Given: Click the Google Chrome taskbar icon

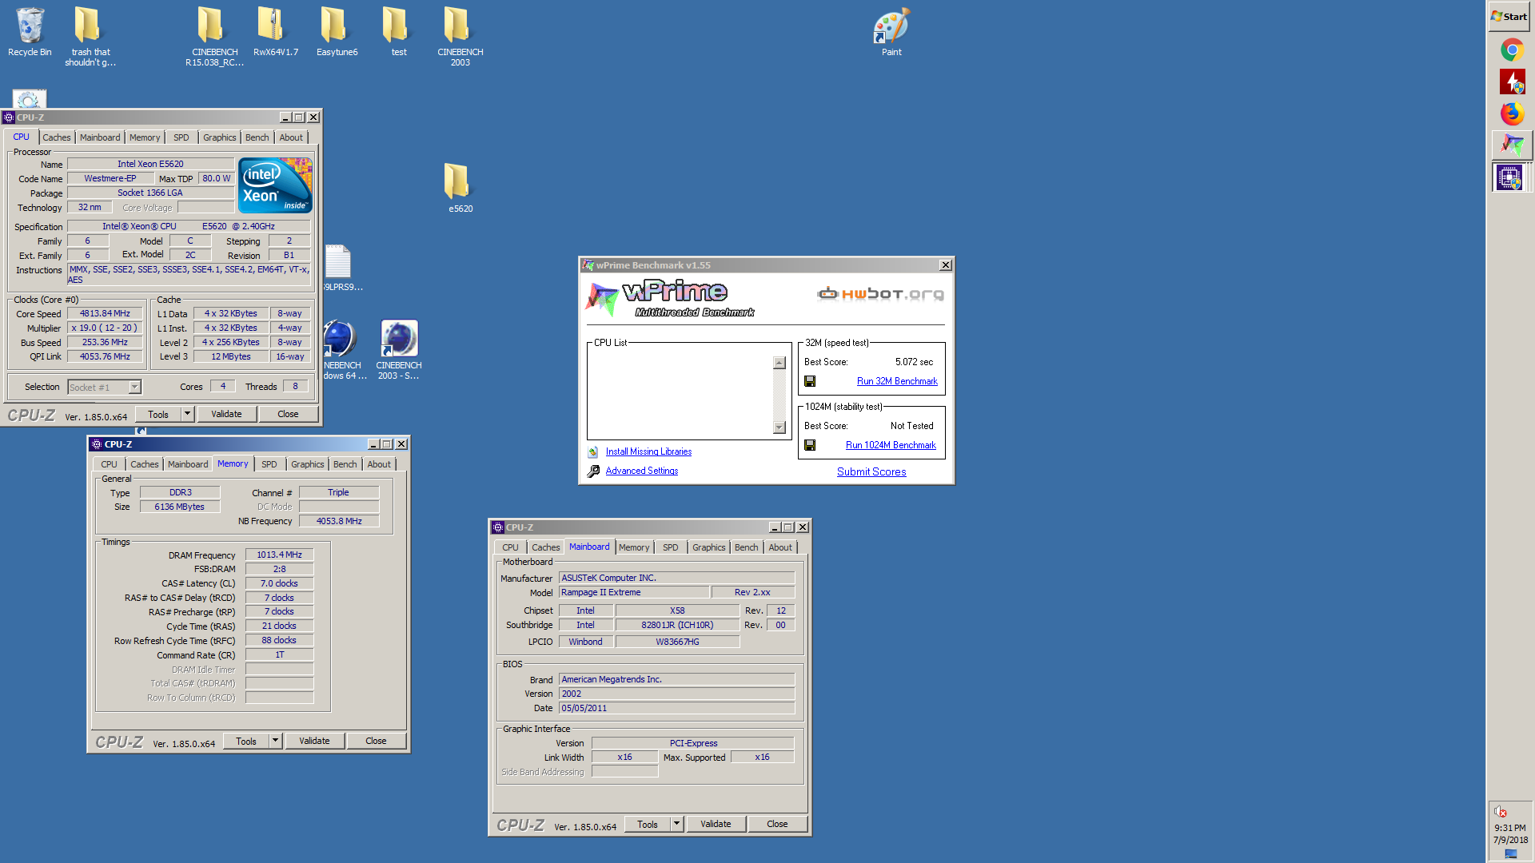Looking at the screenshot, I should 1511,50.
